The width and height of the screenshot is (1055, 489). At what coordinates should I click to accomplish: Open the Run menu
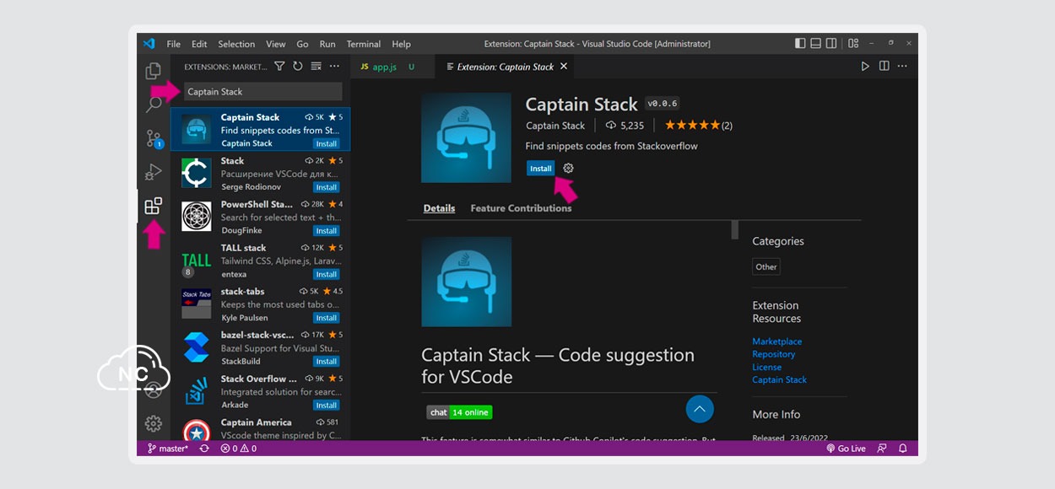pos(327,44)
